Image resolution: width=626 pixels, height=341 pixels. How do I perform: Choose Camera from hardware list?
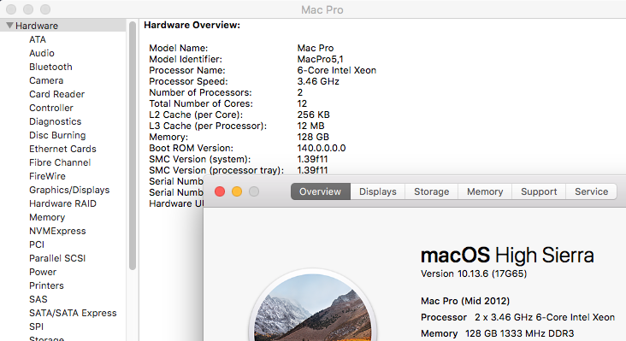point(46,80)
